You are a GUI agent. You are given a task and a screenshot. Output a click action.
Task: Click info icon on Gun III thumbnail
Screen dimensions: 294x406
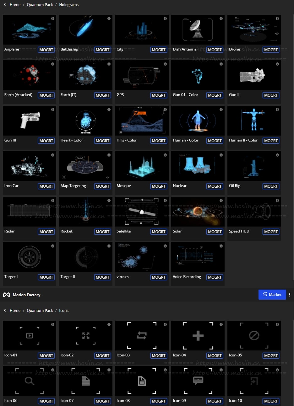[x=53, y=110]
